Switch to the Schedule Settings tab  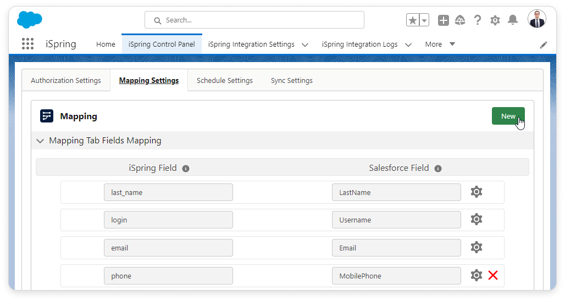tap(224, 80)
